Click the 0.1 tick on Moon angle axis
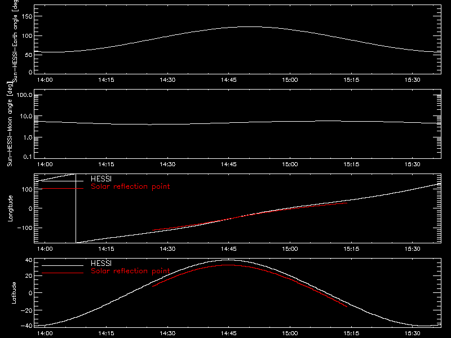Viewport: 451px width, 338px height. click(28, 157)
